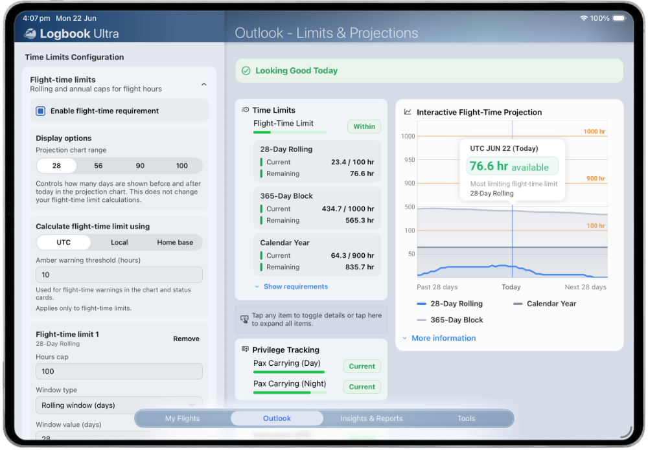Toggle Calendar Year legend entry
The image size is (648, 450).
[545, 304]
